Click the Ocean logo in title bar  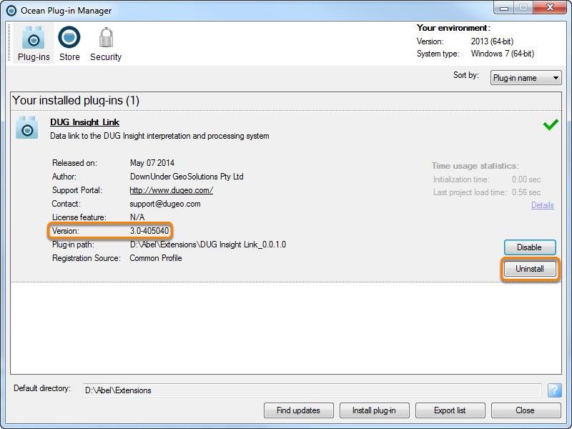pos(11,11)
